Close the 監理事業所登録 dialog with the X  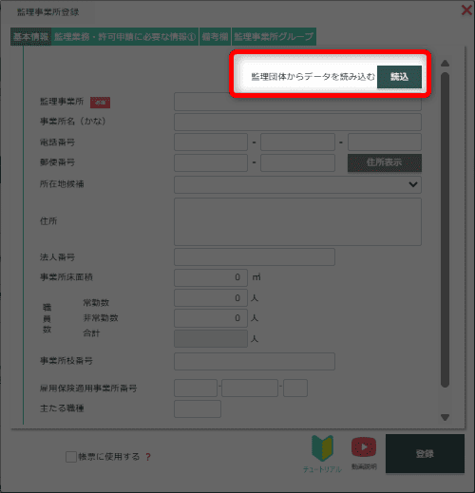click(466, 10)
